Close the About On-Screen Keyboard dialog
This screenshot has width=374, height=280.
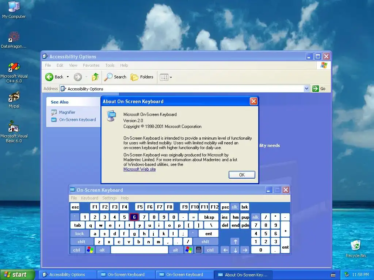[x=253, y=101]
